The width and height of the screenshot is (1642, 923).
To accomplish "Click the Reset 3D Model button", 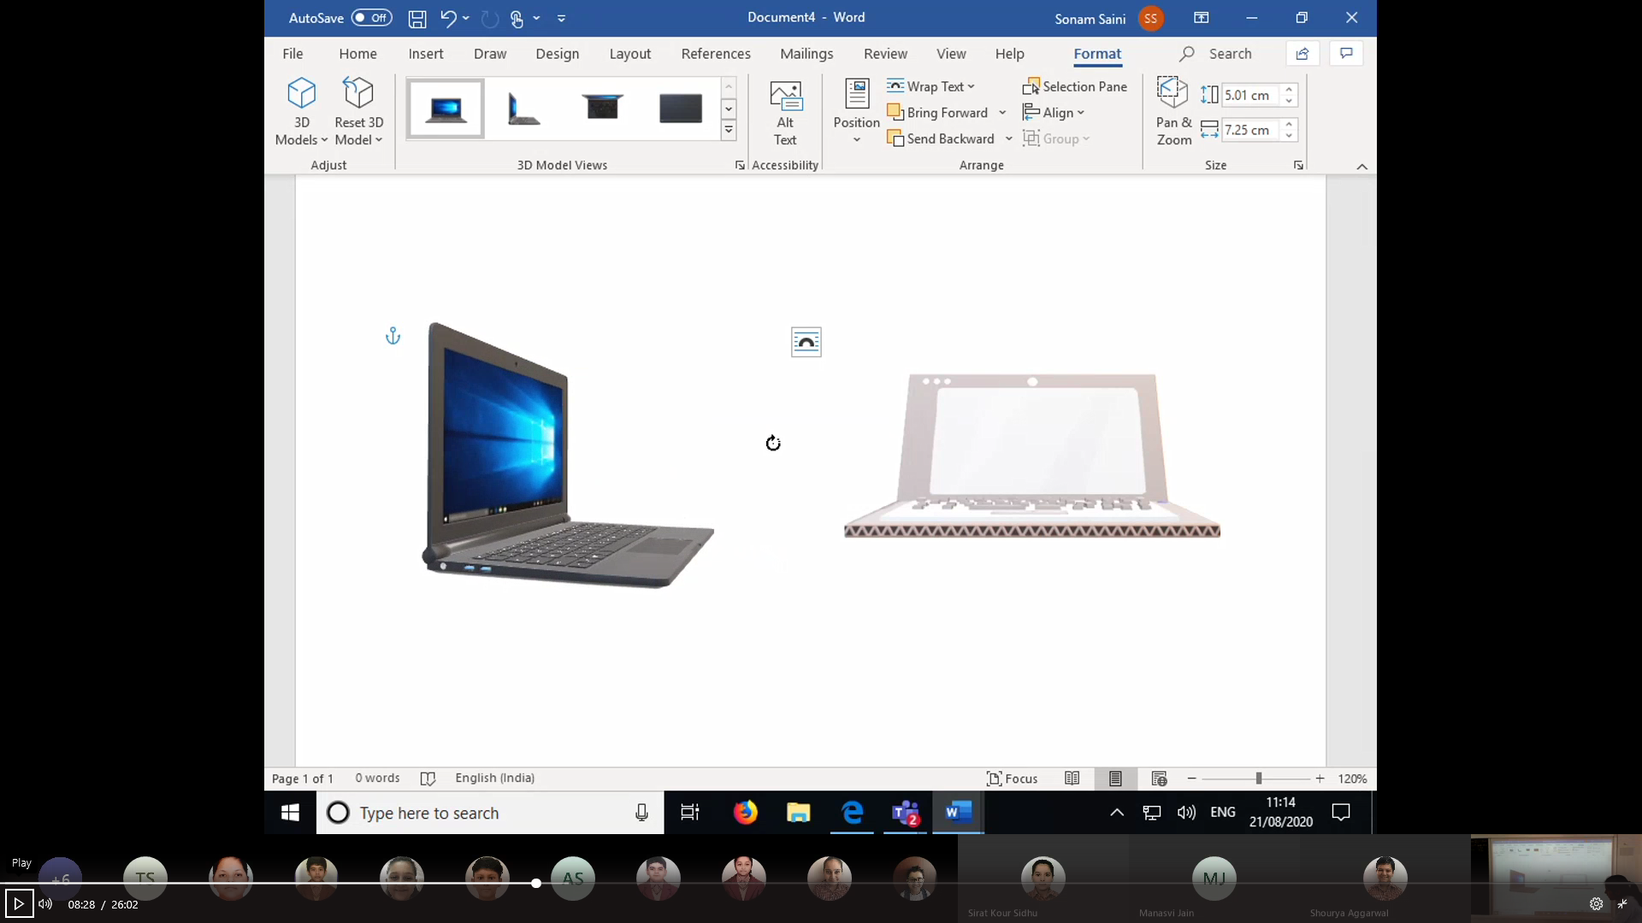I will (358, 112).
